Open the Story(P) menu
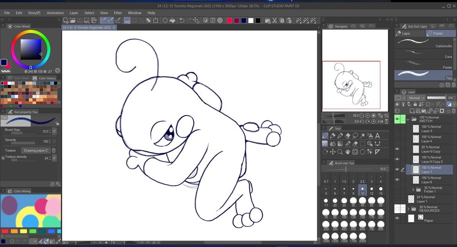The image size is (457, 247). 34,13
